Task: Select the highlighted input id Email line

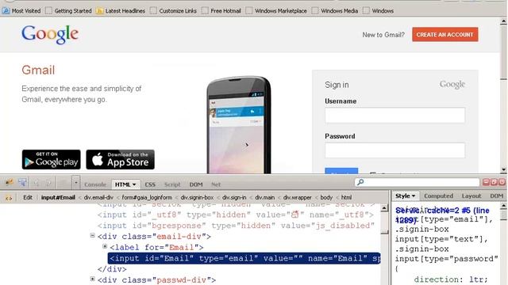Action: (x=244, y=258)
